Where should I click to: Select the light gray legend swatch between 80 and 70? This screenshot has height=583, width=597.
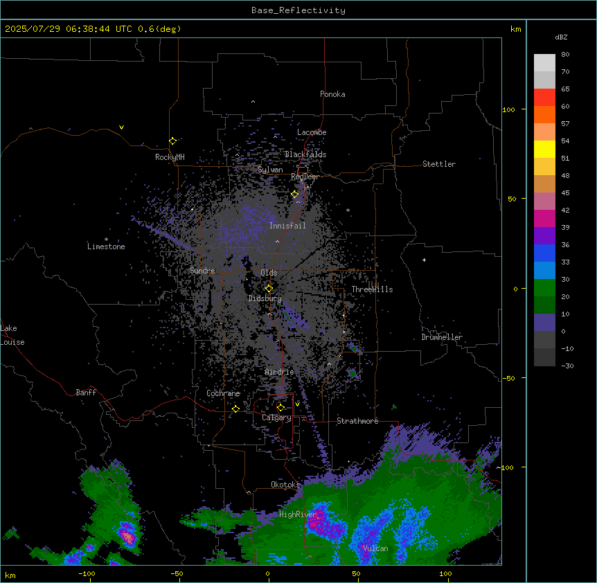coord(544,63)
